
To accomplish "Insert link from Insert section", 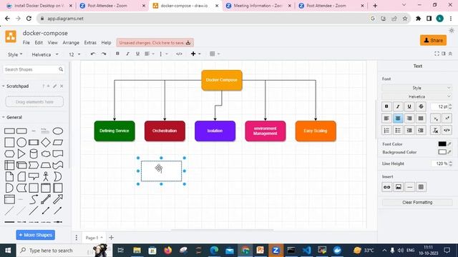I will 386,187.
